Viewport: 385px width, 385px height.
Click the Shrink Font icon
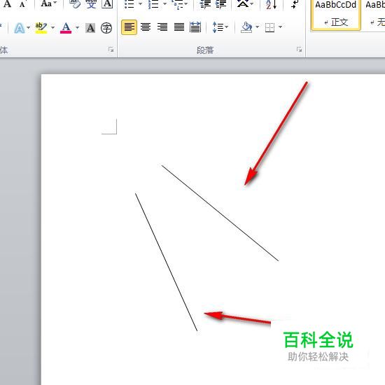tap(22, 4)
